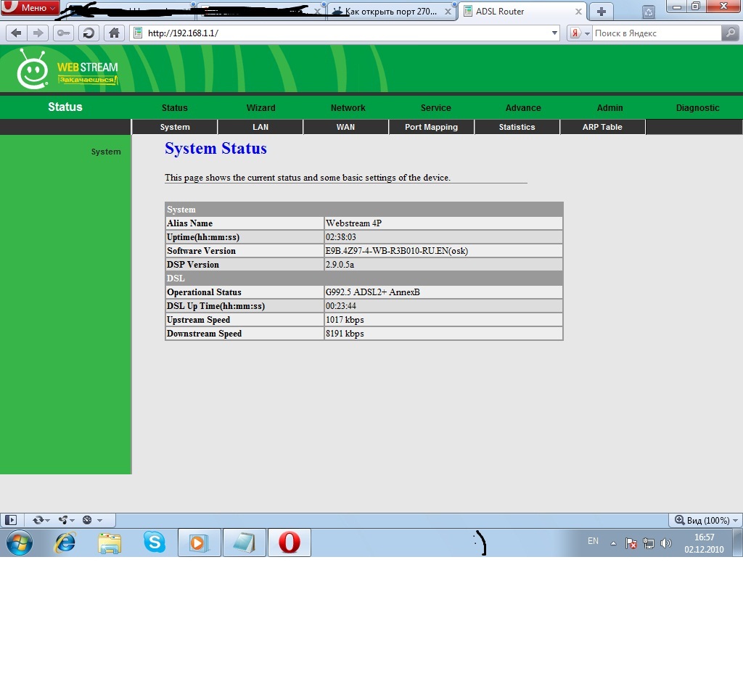Click the Webstream 4P alias value
Viewport: 743px width, 689px height.
353,223
